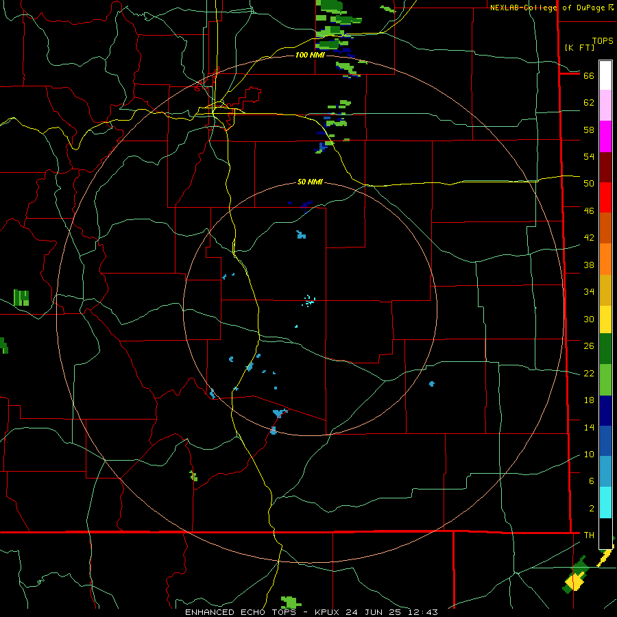Select the 58 value on the legend scale
Screen dimensions: 617x617
(x=589, y=130)
